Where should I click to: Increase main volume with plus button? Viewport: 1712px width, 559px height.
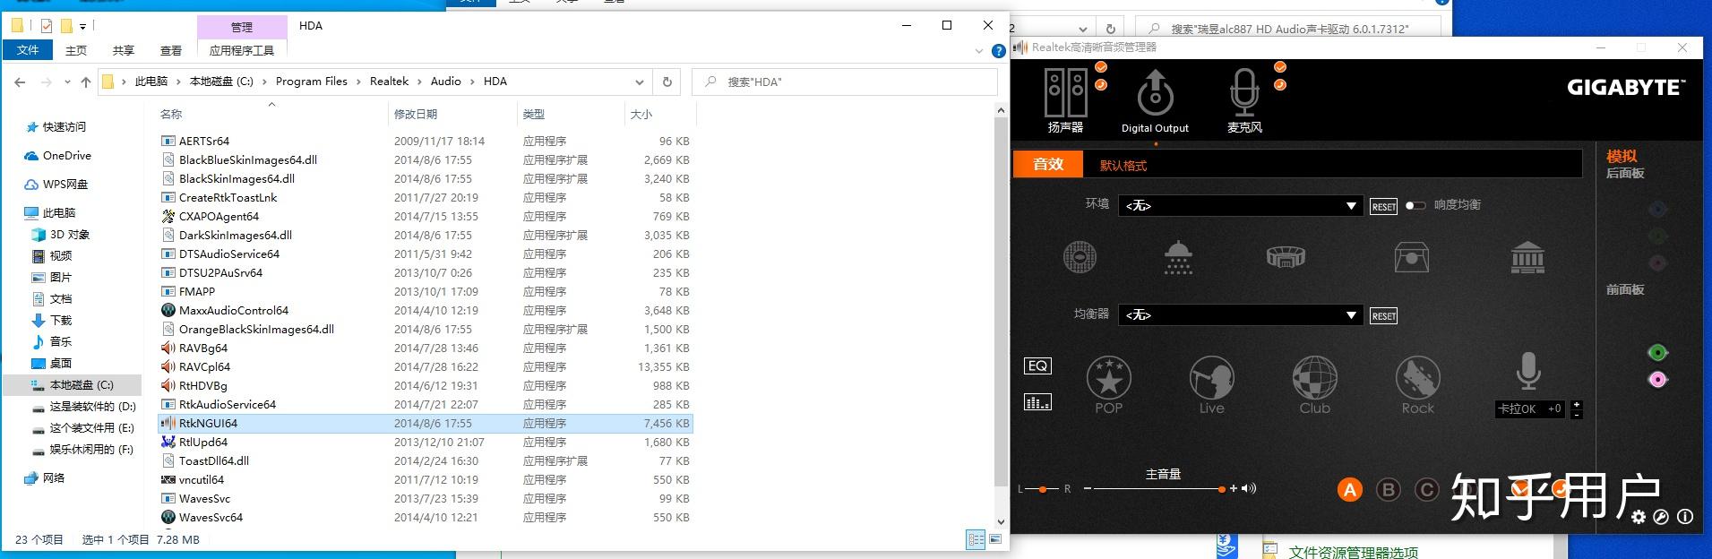[1234, 488]
